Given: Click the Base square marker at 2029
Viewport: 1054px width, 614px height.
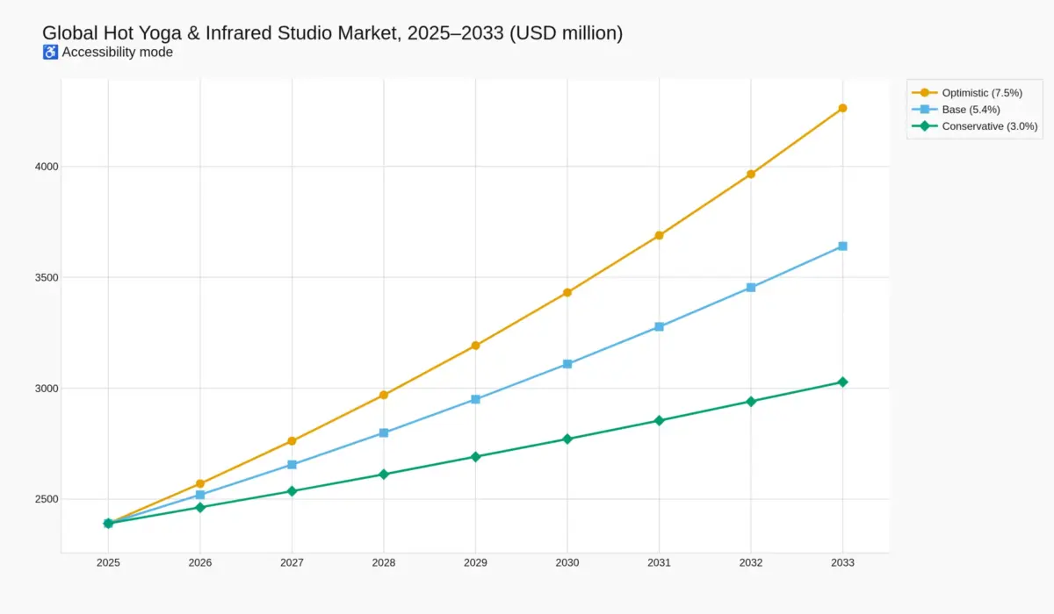Looking at the screenshot, I should pyautogui.click(x=475, y=399).
